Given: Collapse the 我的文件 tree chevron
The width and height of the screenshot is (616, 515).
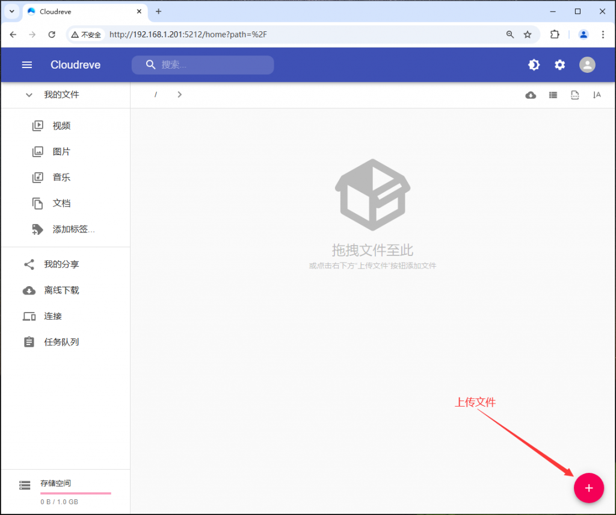Looking at the screenshot, I should click(29, 95).
